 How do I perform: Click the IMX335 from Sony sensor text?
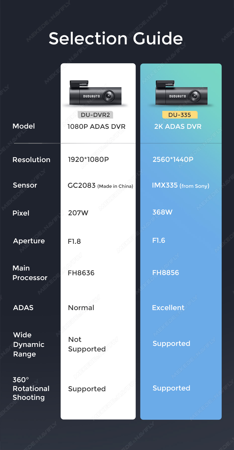[181, 186]
